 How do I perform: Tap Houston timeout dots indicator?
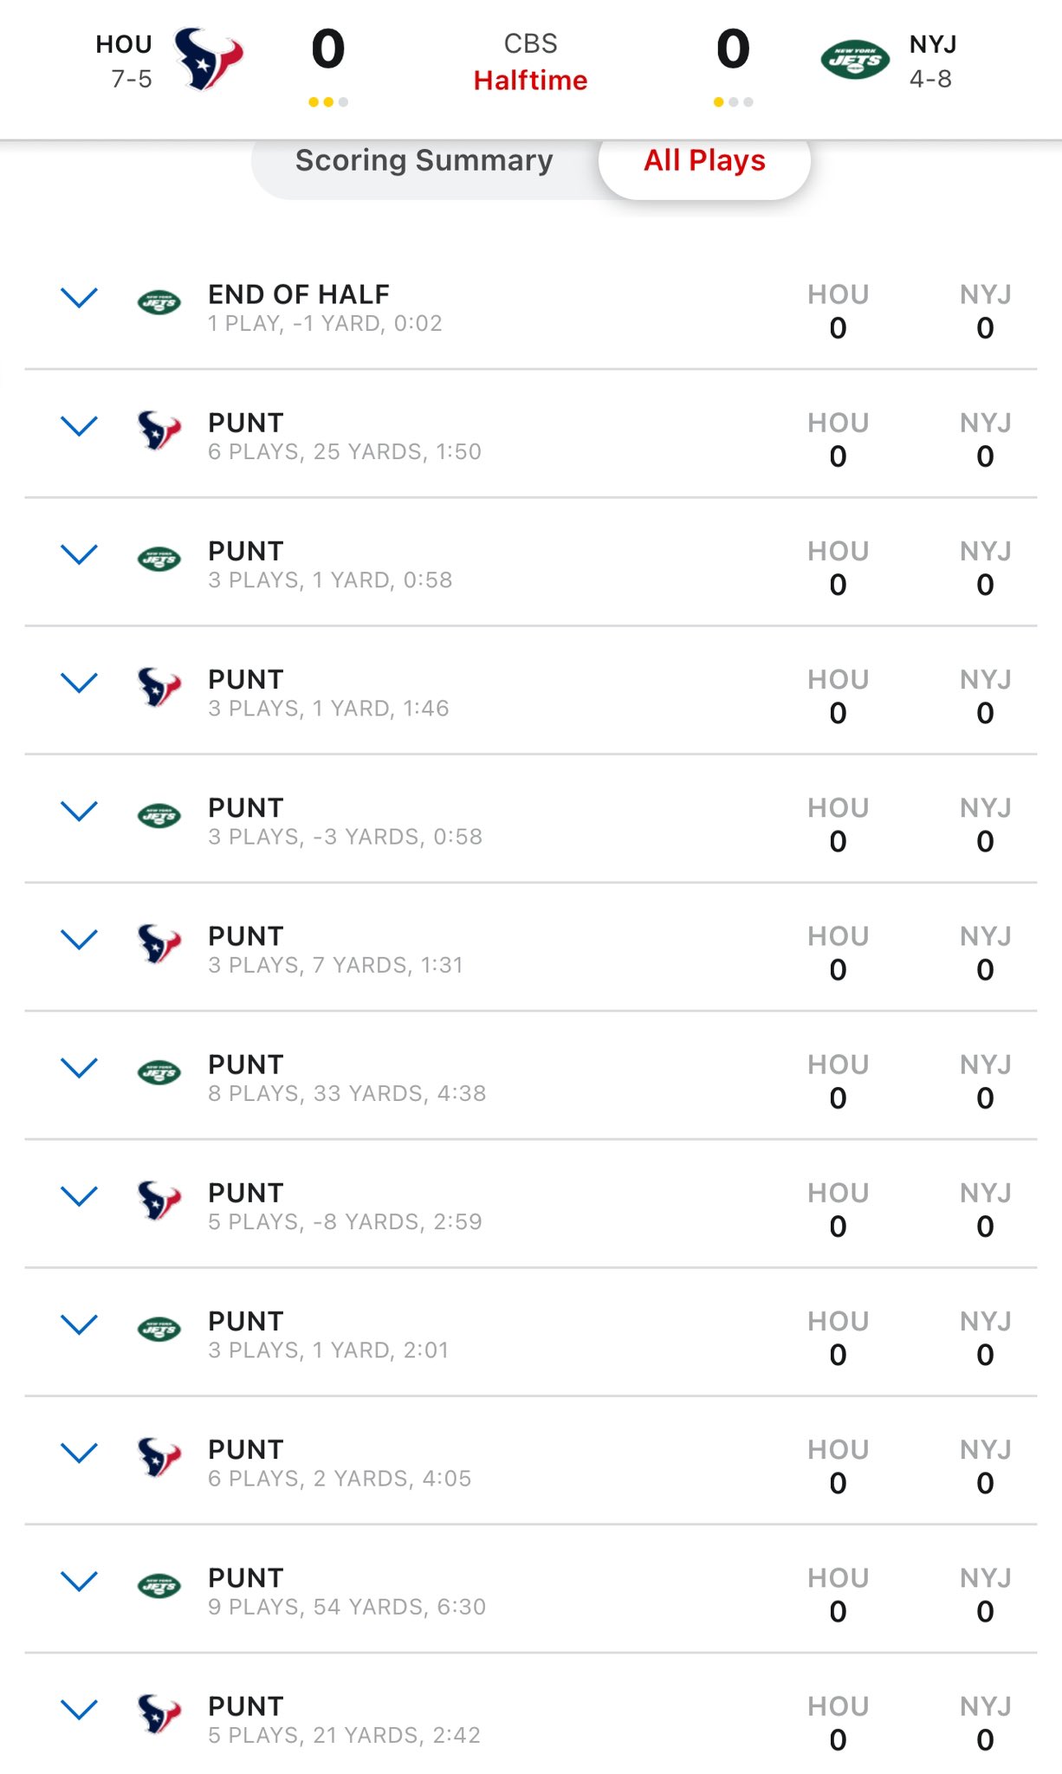coord(328,102)
